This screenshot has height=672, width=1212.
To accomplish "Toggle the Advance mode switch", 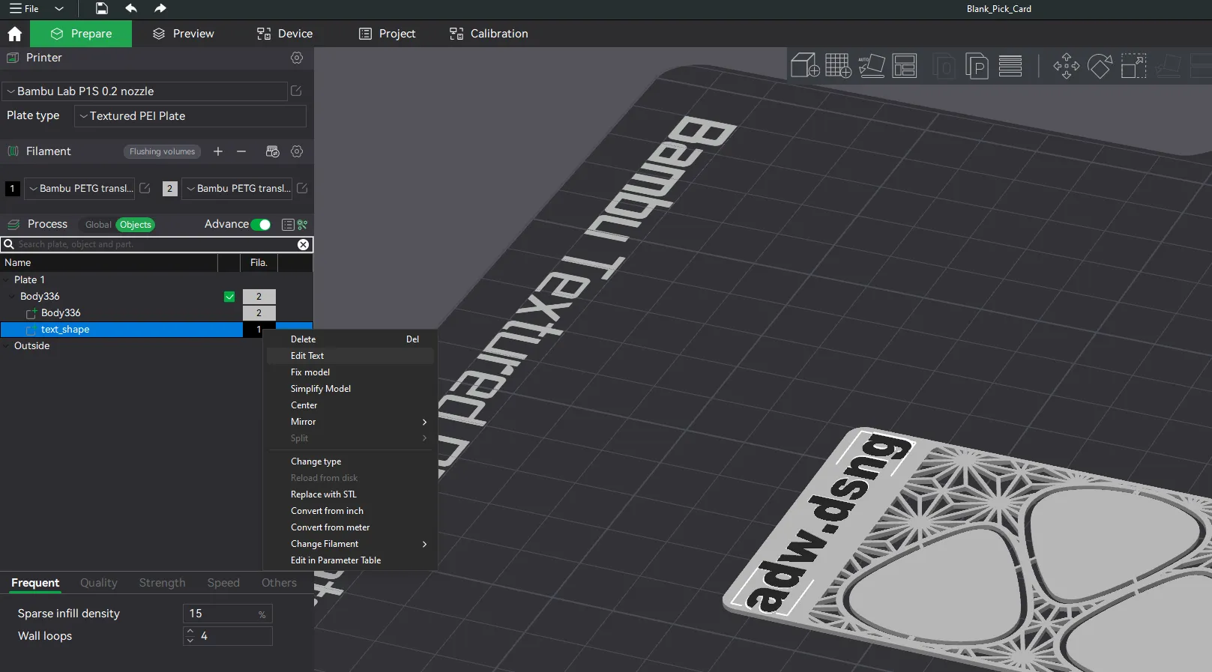I will 261,225.
